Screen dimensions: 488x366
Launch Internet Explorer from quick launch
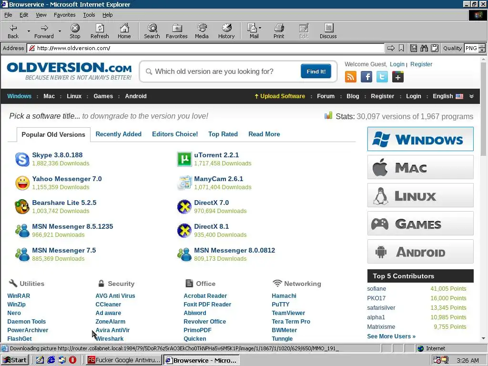[x=51, y=360]
